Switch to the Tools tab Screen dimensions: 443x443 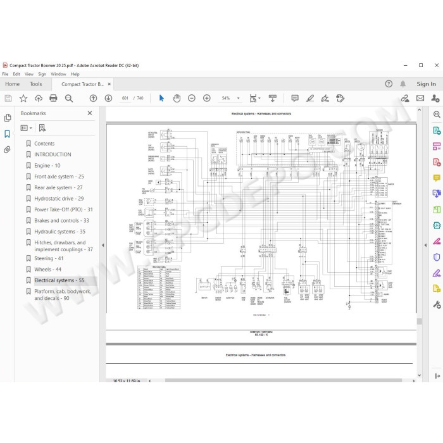click(36, 84)
